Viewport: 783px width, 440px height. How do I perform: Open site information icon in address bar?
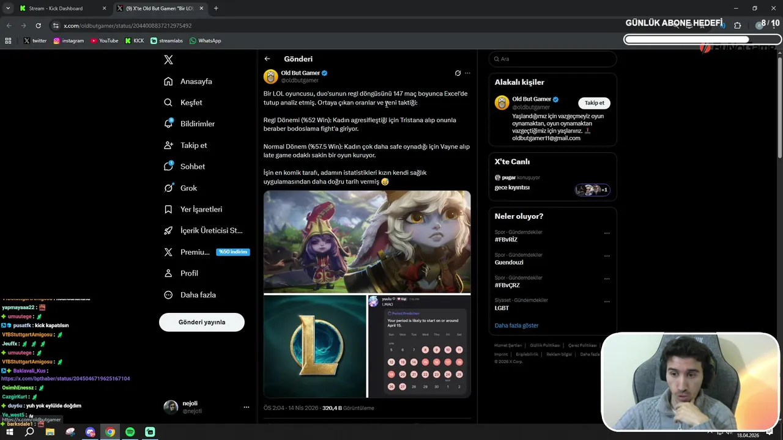click(x=56, y=26)
